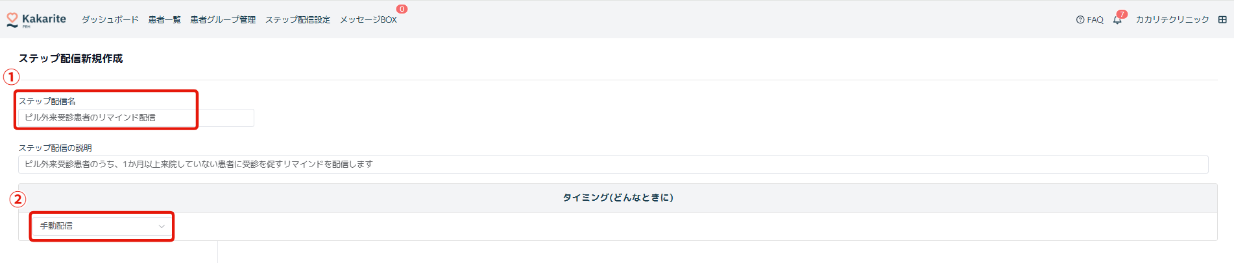
Task: Open the notifications bell icon
Action: tap(1117, 21)
